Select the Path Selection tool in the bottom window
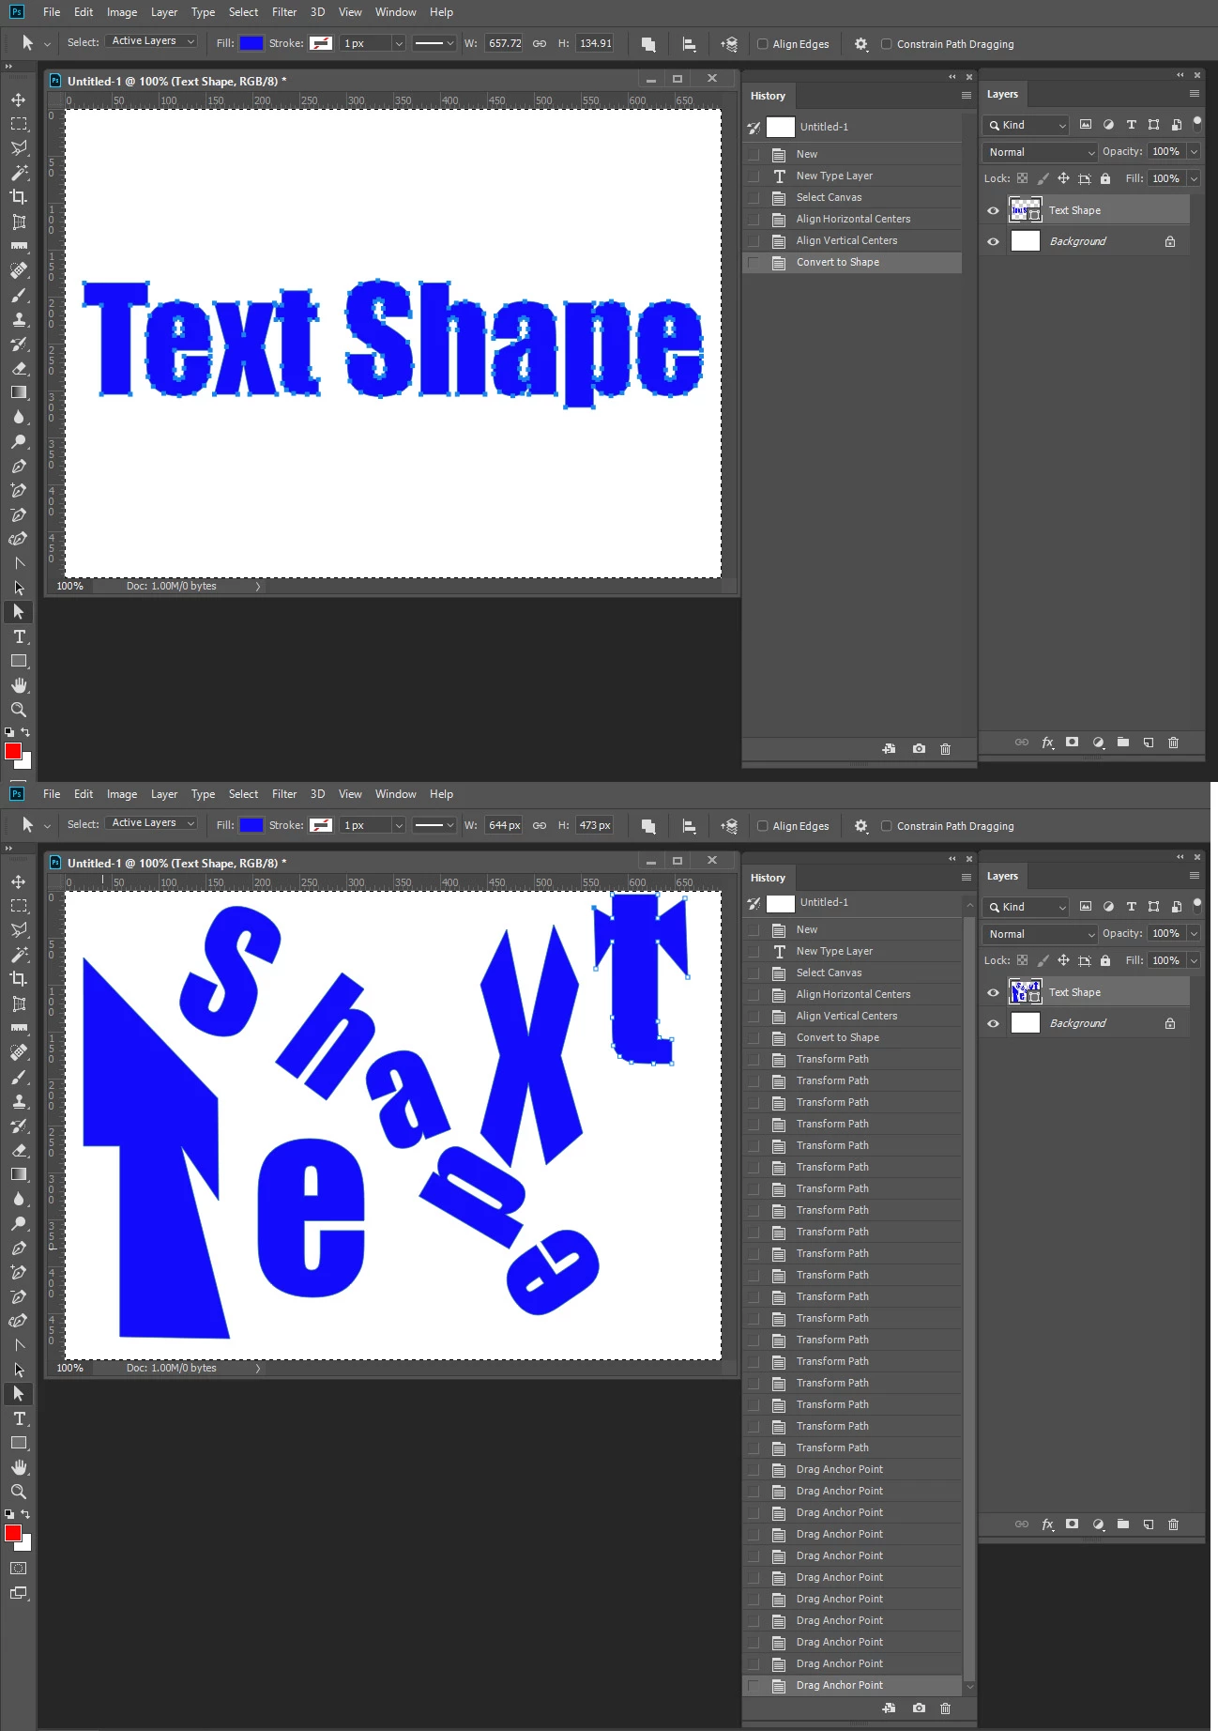This screenshot has height=1731, width=1218. pos(19,1394)
